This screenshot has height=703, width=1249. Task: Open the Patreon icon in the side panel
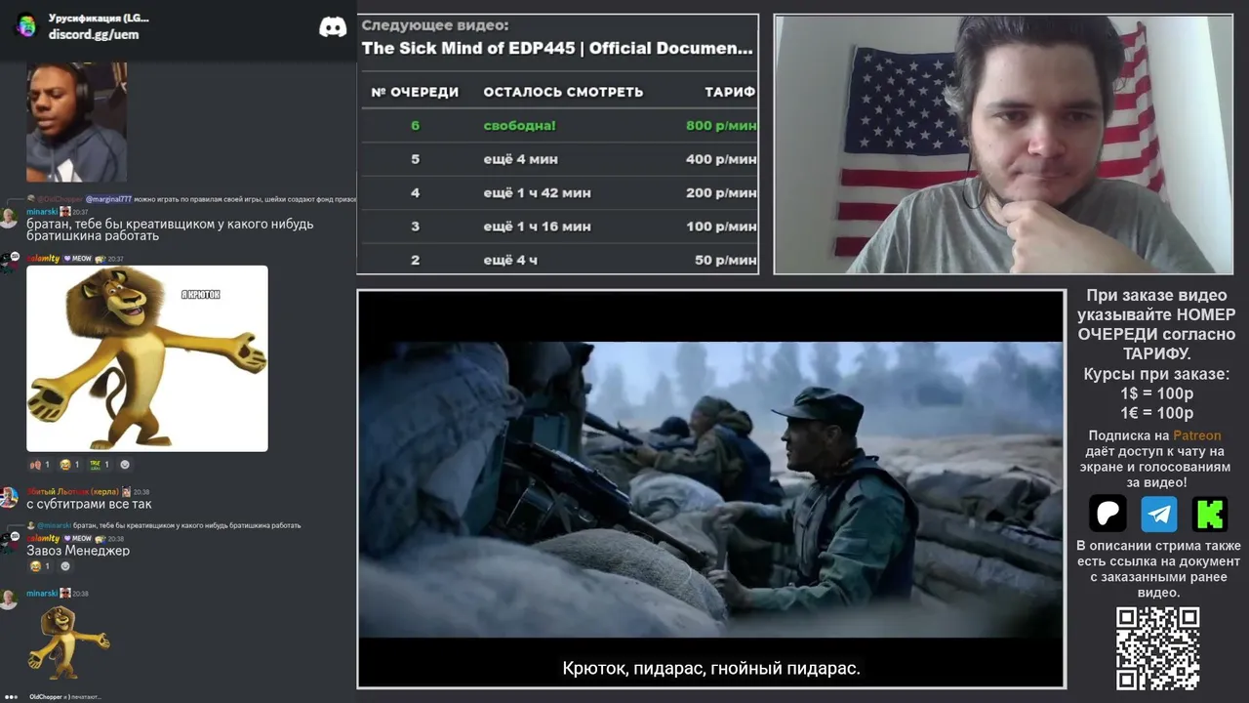pyautogui.click(x=1108, y=514)
